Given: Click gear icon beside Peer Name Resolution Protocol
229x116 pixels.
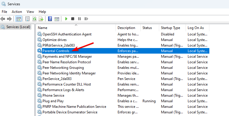Looking at the screenshot, I should pos(39,62).
